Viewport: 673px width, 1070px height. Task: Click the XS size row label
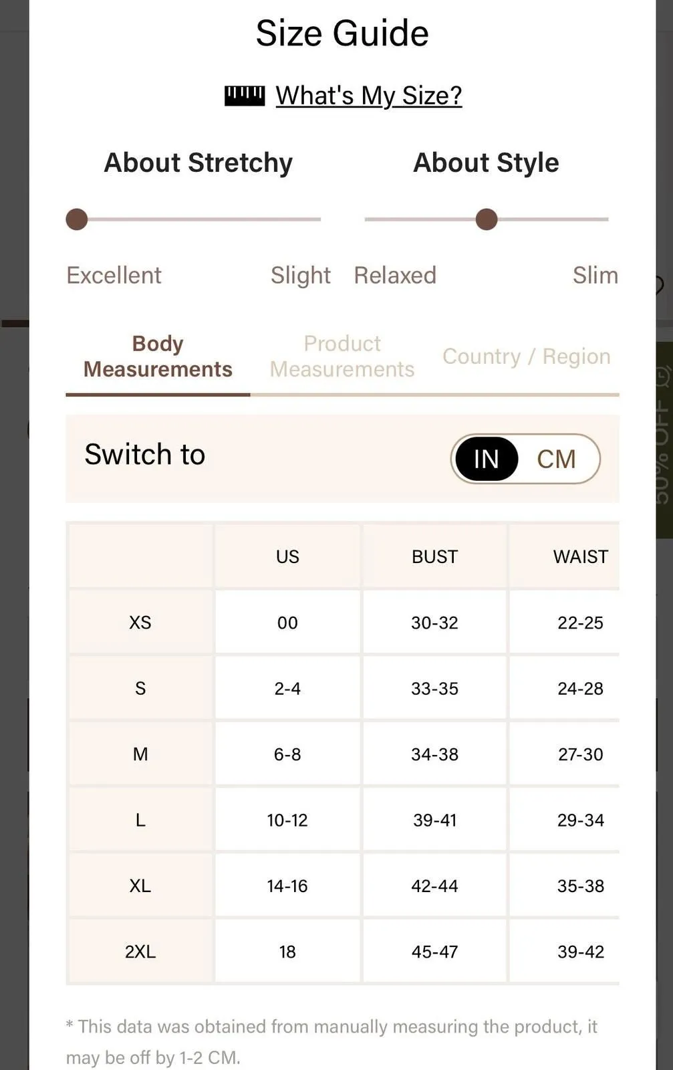(x=140, y=623)
